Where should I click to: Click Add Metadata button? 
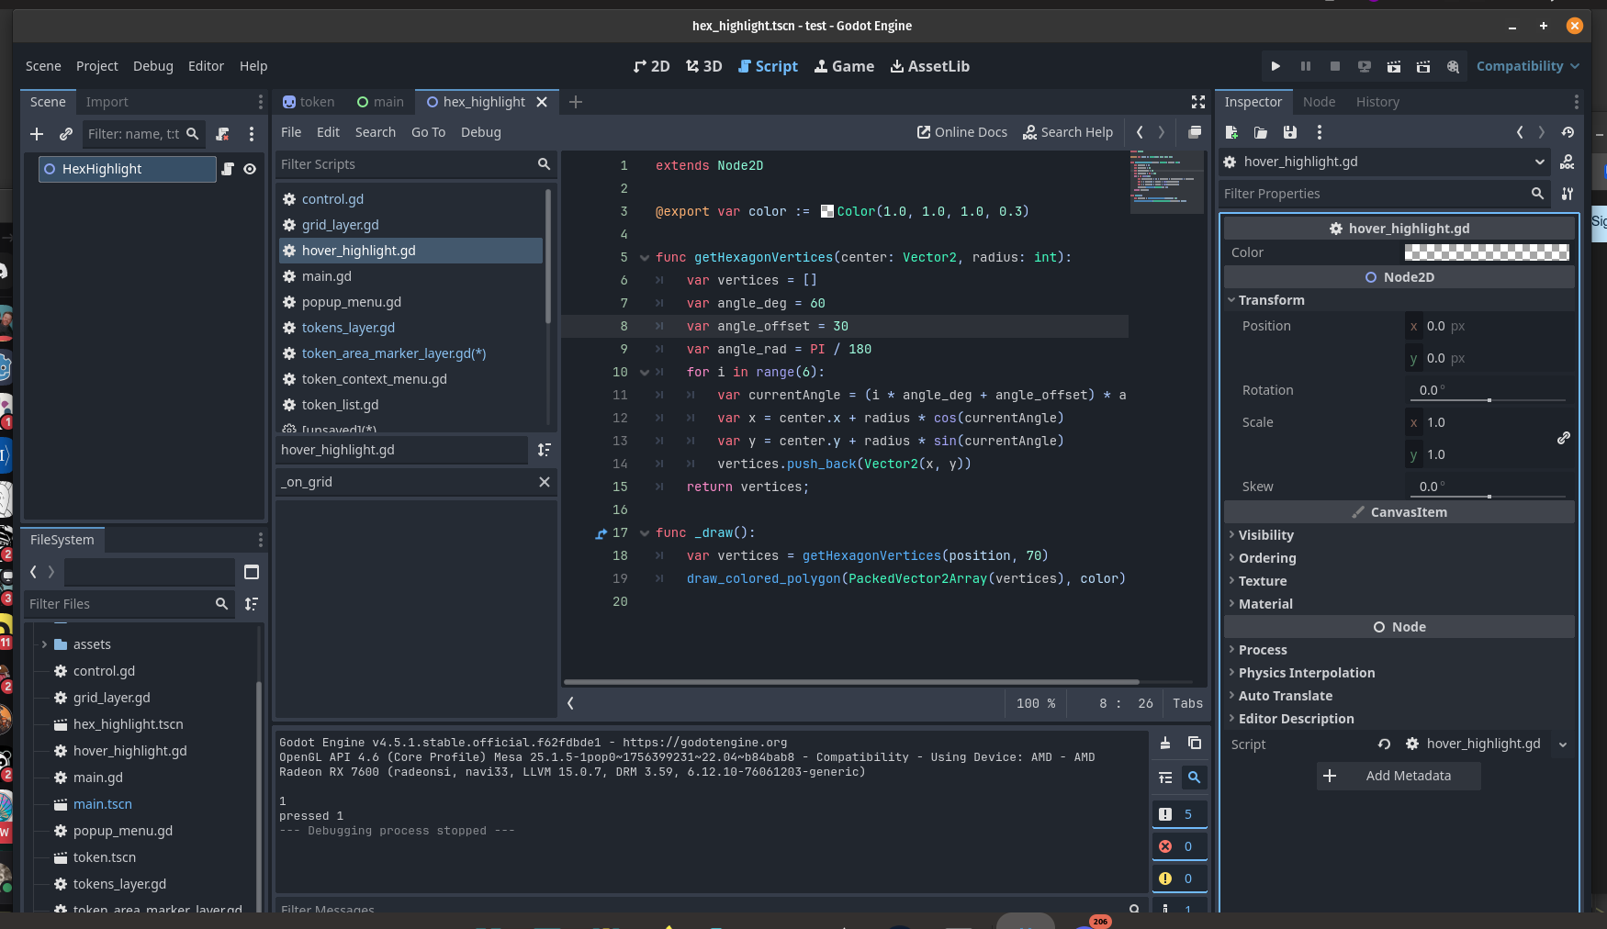coord(1399,776)
